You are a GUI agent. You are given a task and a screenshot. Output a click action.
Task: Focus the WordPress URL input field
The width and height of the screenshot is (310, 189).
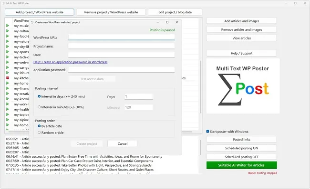(x=122, y=37)
